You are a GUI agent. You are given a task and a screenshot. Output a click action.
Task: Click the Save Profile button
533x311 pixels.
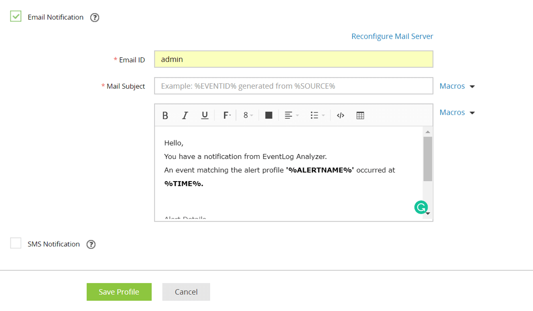[x=119, y=292]
